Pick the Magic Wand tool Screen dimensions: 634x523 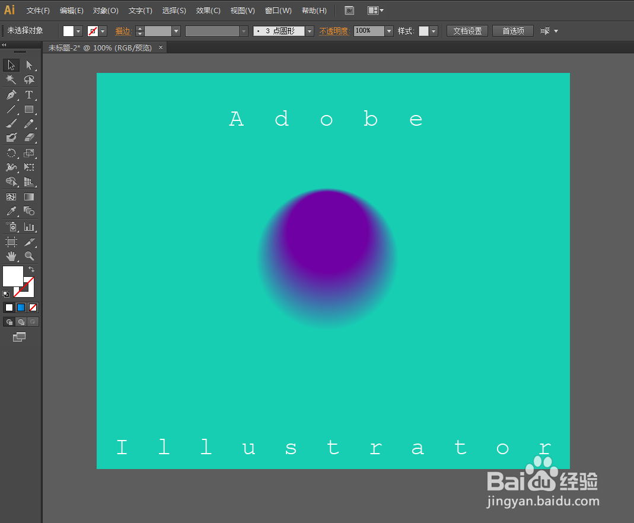coord(11,79)
